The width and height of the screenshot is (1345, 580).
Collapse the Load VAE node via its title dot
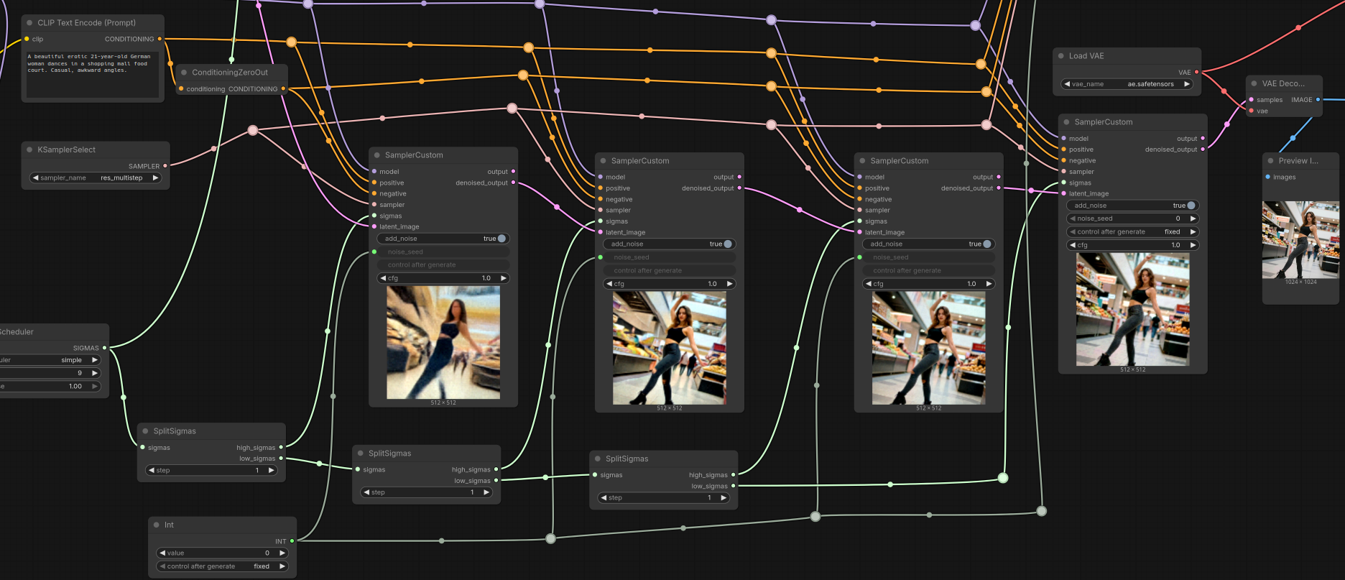click(x=1061, y=56)
